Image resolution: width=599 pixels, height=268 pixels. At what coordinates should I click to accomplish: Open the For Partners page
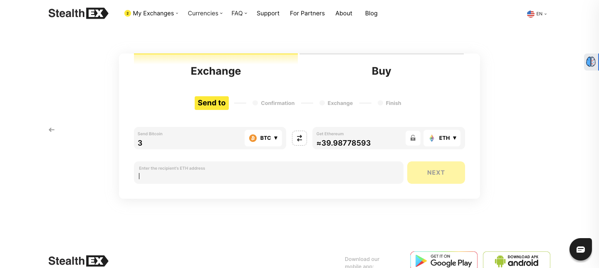[307, 13]
